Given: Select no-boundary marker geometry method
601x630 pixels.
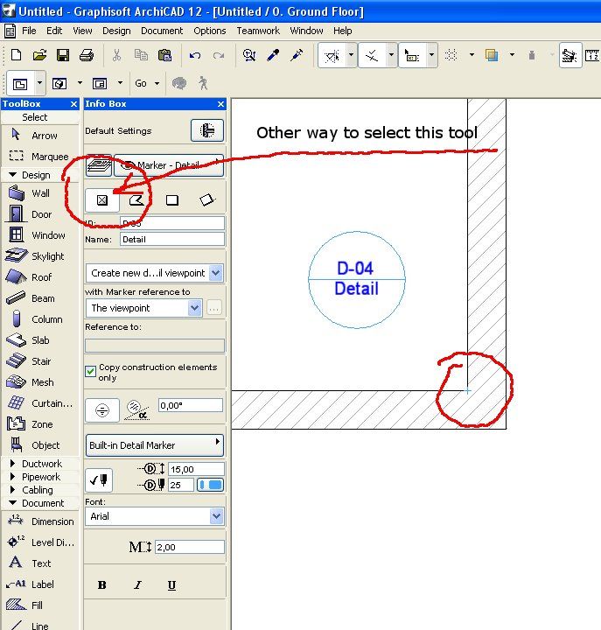Looking at the screenshot, I should [102, 200].
